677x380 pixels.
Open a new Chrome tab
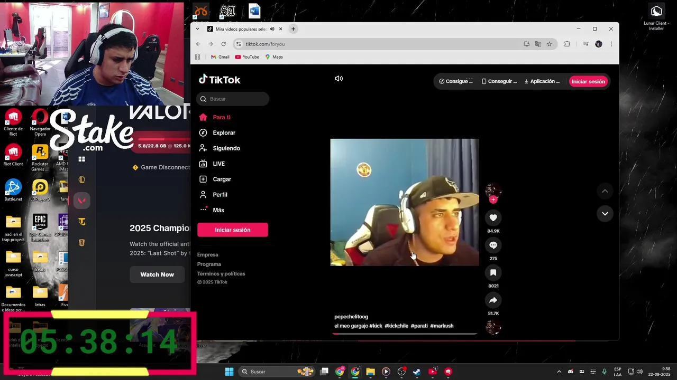click(x=293, y=29)
